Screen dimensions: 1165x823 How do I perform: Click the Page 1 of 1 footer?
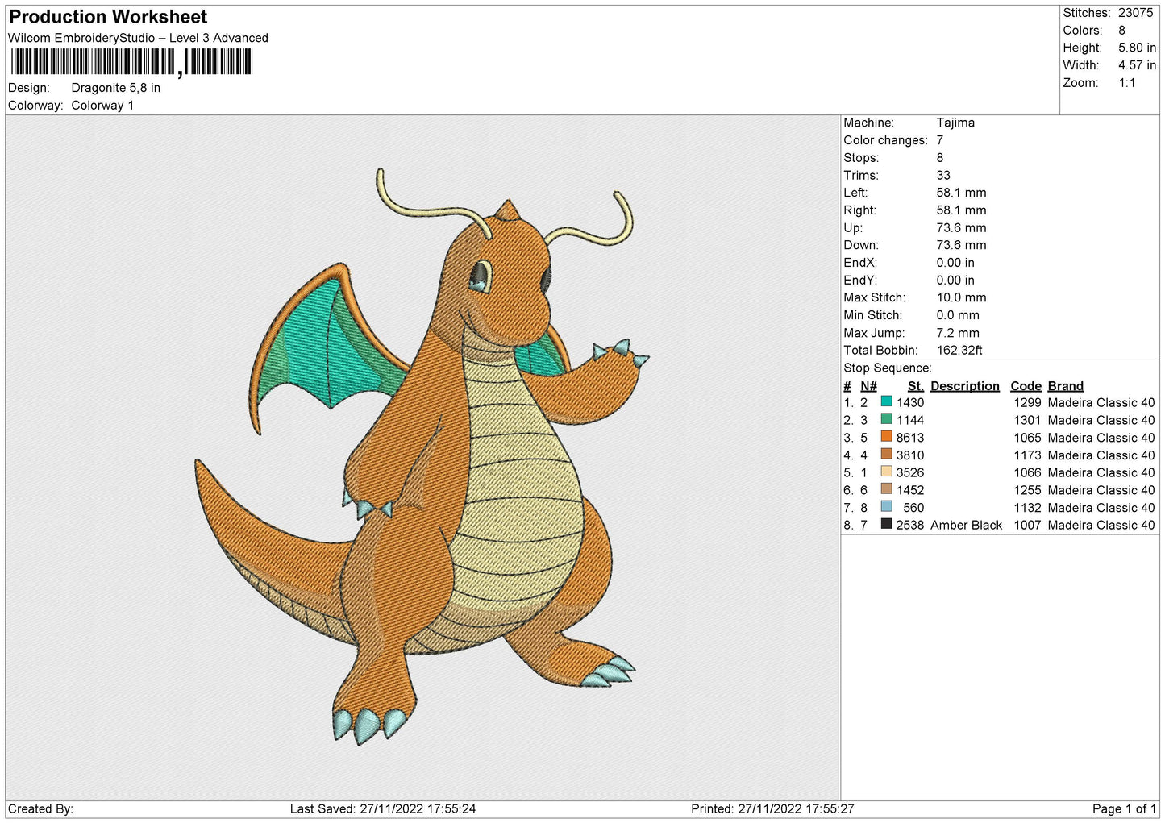(x=1124, y=808)
